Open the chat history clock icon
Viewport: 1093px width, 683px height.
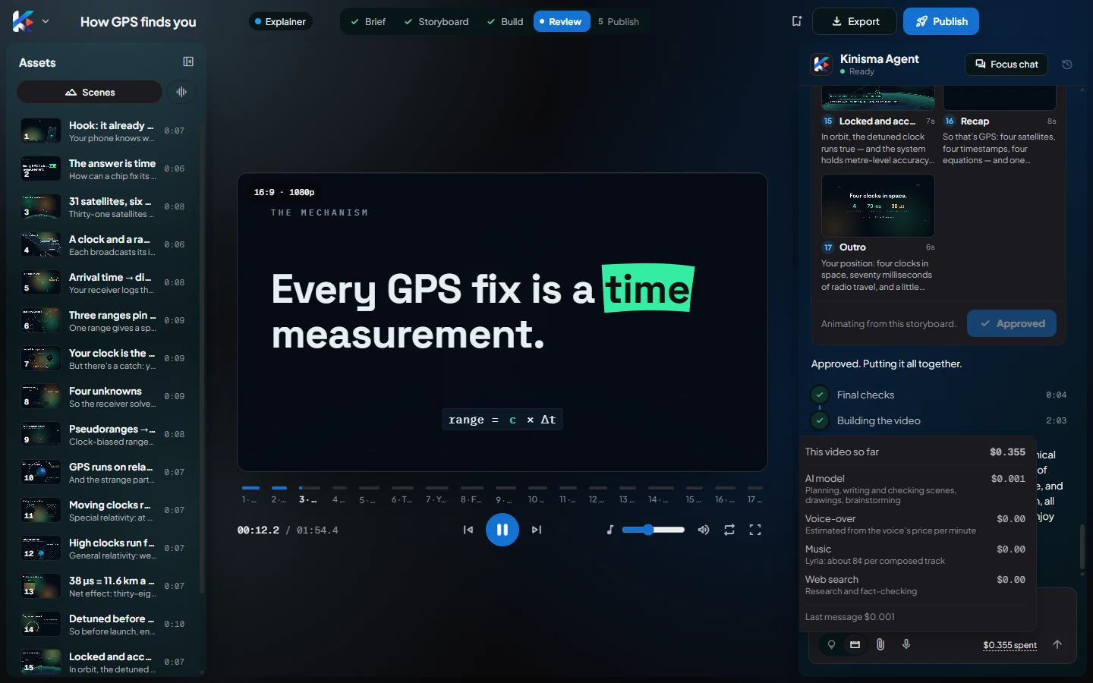click(x=1066, y=65)
